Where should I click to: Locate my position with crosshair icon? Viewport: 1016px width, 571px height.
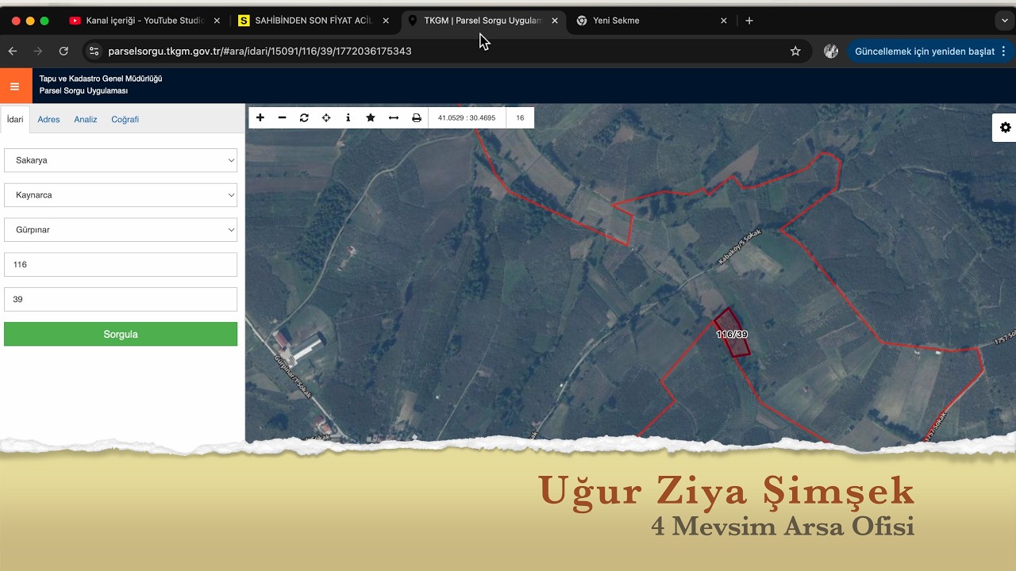coord(326,117)
